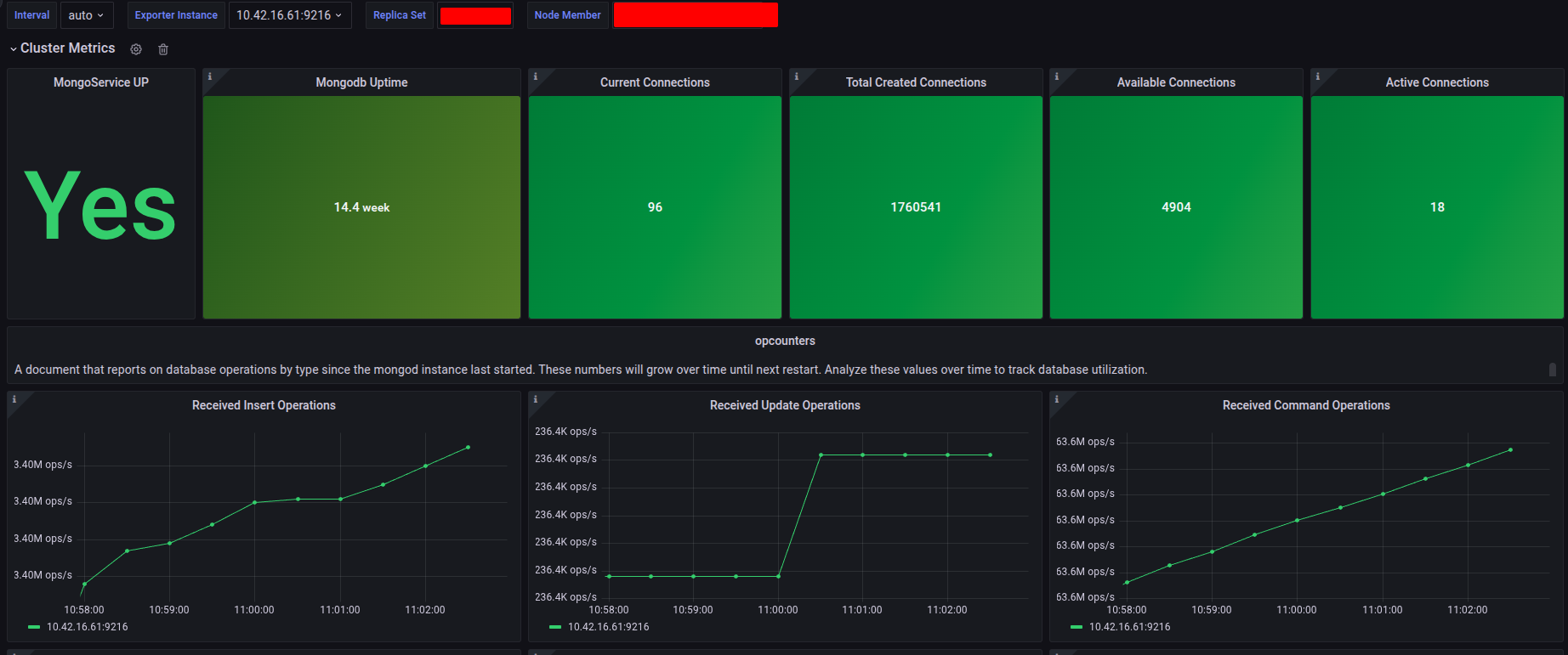Show info icon on Received Insert Operations
This screenshot has height=655, width=1568.
pyautogui.click(x=14, y=399)
